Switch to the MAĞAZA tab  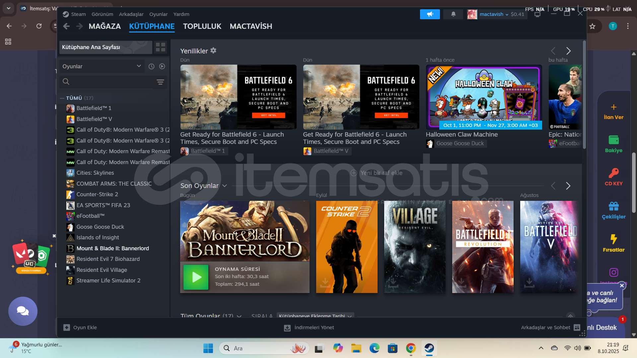coord(105,26)
